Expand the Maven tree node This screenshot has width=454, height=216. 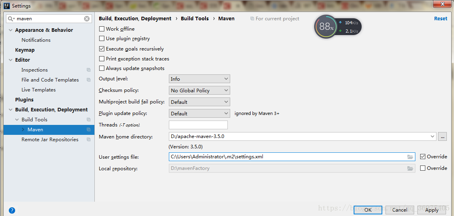click(23, 130)
